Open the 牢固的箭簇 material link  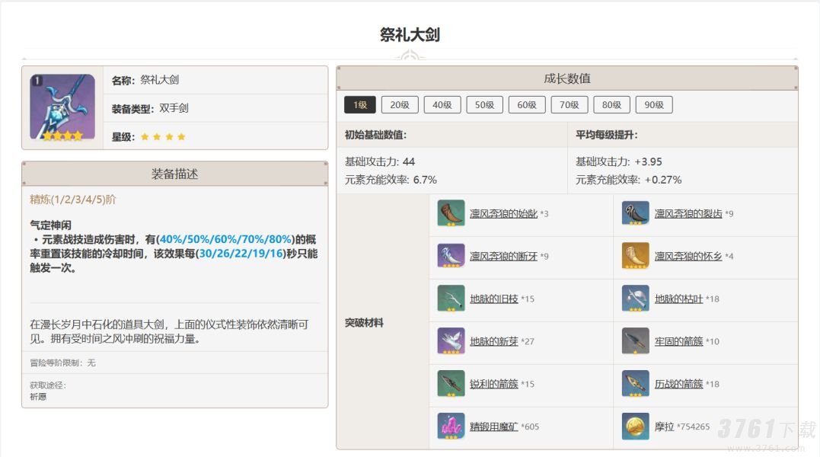pos(678,342)
